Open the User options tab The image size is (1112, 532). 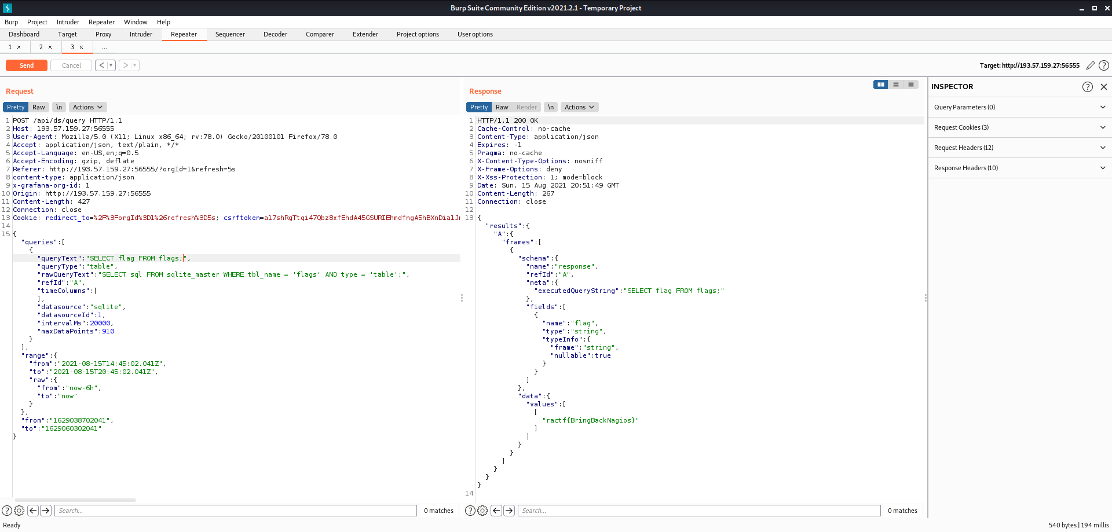point(475,34)
